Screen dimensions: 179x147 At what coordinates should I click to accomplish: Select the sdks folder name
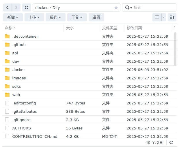coord(16,86)
